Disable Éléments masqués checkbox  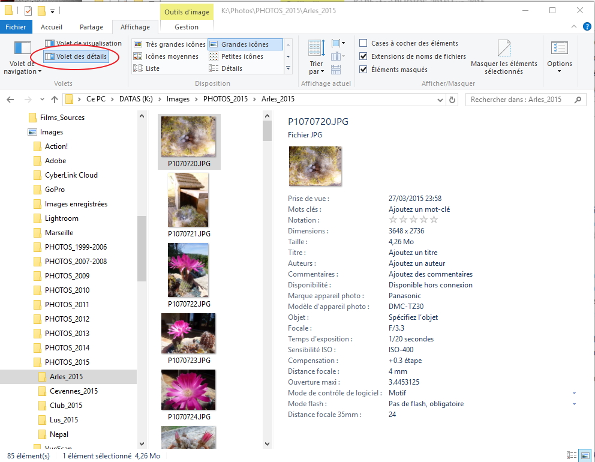363,70
